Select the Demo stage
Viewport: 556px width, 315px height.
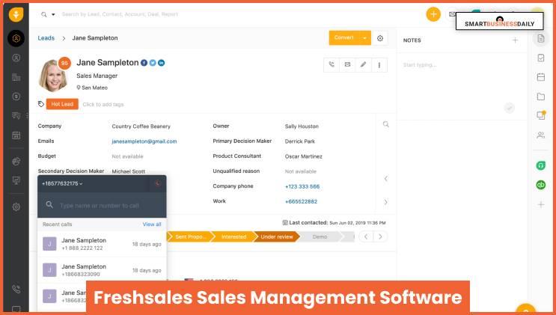(x=320, y=236)
